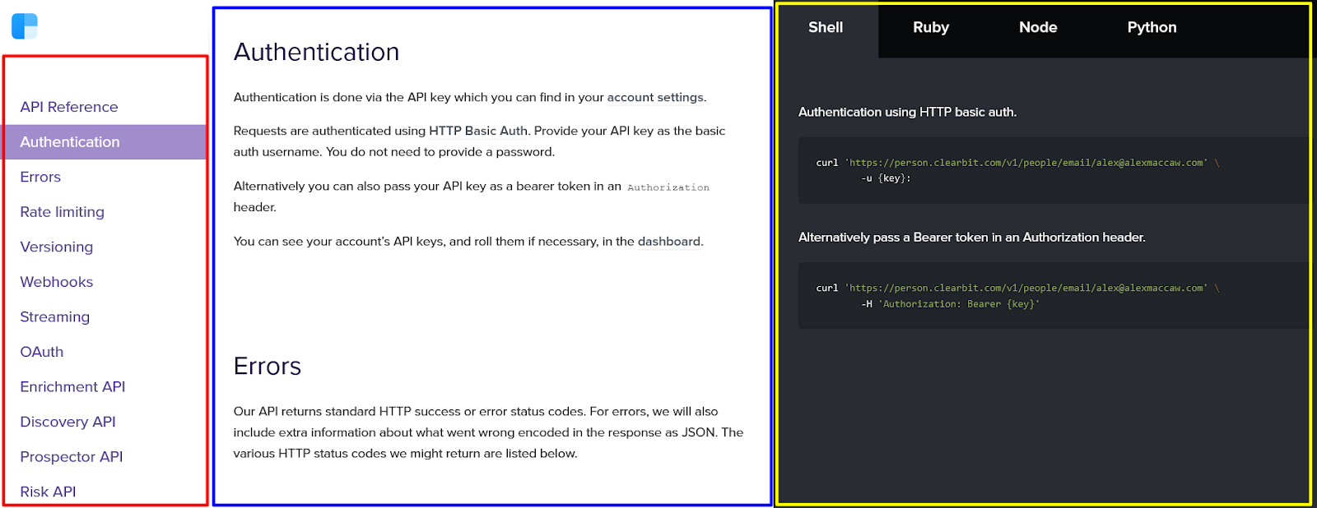
Task: Click the dashboard link in text
Action: pos(669,242)
